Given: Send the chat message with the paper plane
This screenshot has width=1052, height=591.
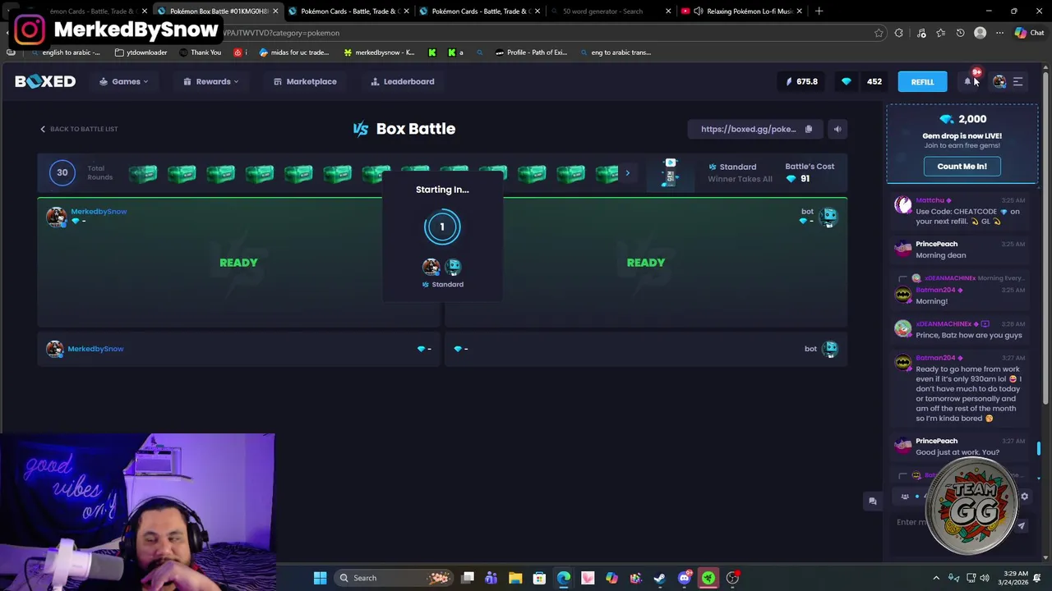Looking at the screenshot, I should tap(1022, 526).
